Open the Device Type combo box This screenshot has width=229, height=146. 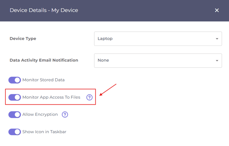[x=158, y=39]
